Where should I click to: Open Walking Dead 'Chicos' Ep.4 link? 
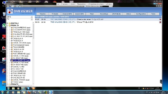(72, 22)
